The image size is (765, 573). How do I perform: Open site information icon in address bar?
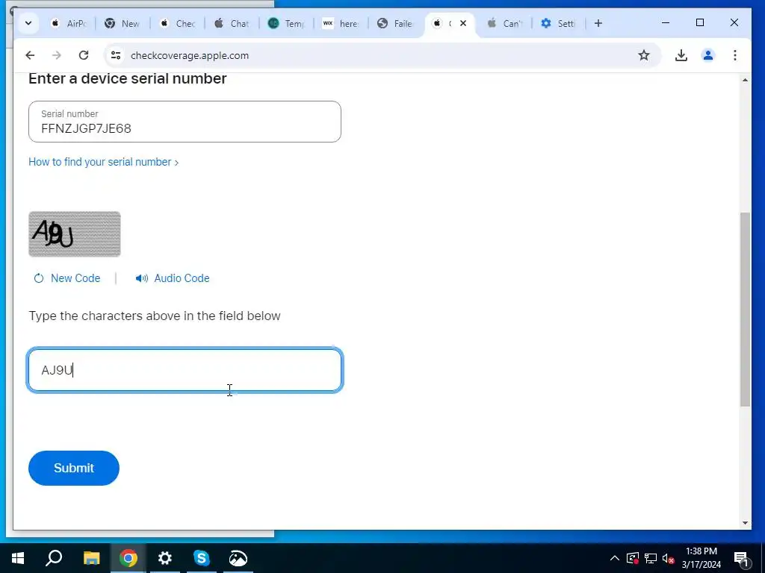pos(116,55)
